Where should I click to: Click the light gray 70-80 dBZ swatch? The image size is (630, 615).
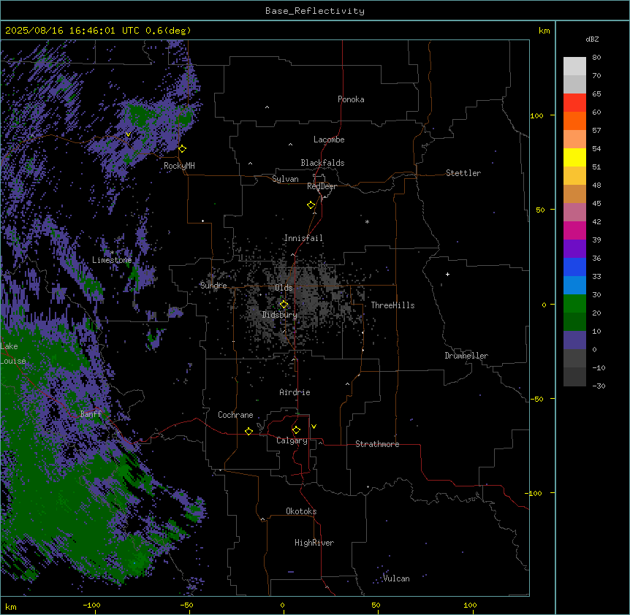point(574,66)
